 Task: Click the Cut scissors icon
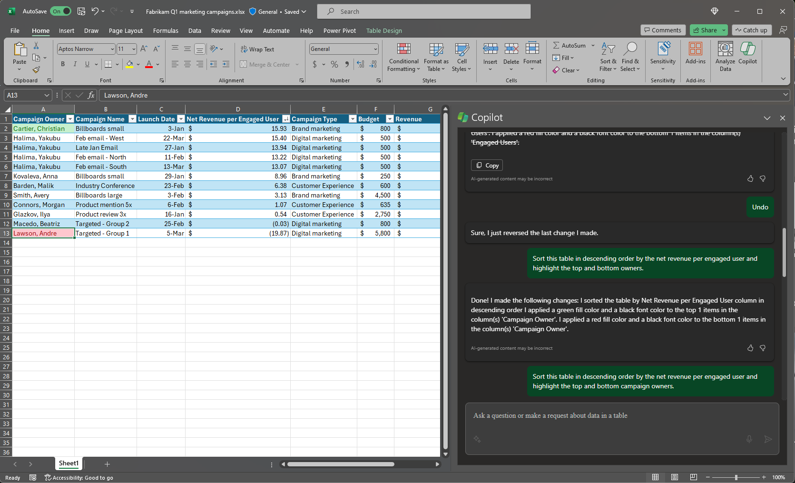[36, 46]
